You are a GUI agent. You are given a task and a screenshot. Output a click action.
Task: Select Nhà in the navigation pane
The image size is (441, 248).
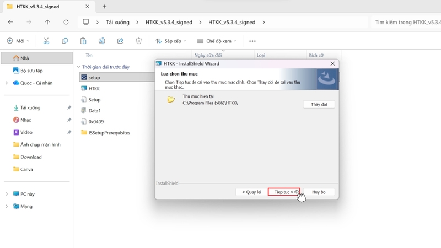[37, 58]
